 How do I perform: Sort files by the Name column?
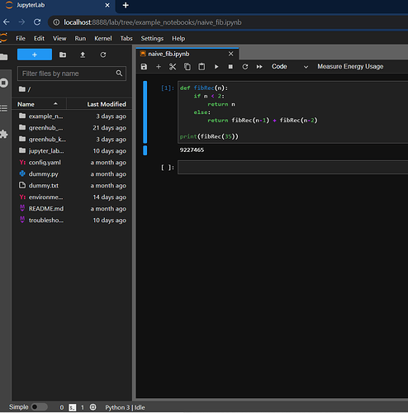39,104
